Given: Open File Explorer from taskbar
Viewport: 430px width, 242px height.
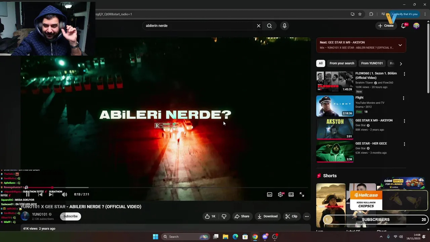Looking at the screenshot, I should (225, 237).
